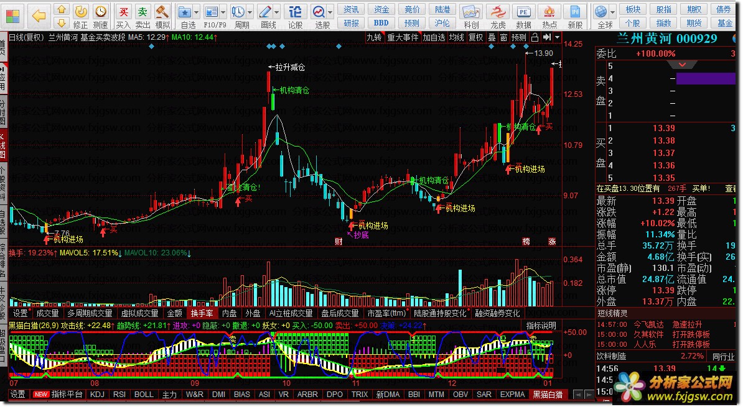The image size is (743, 407).
Task: Toggle the chart lock icon
Action: tap(535, 37)
